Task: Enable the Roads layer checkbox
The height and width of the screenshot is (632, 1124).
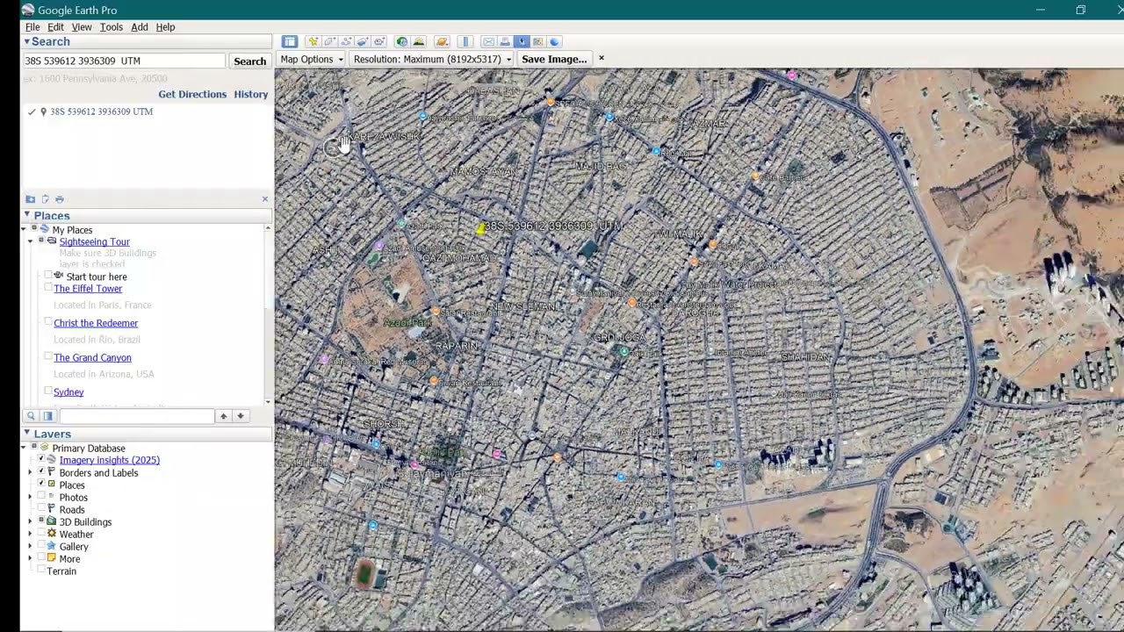Action: pos(40,509)
